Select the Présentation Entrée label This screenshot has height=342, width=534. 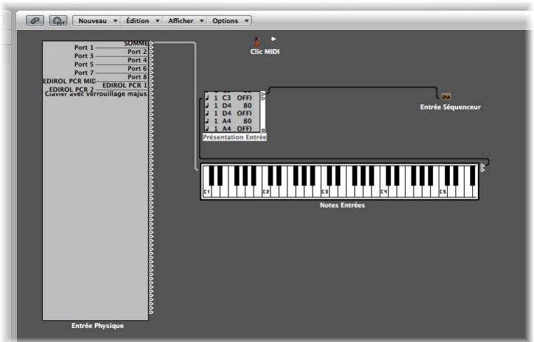click(x=234, y=137)
